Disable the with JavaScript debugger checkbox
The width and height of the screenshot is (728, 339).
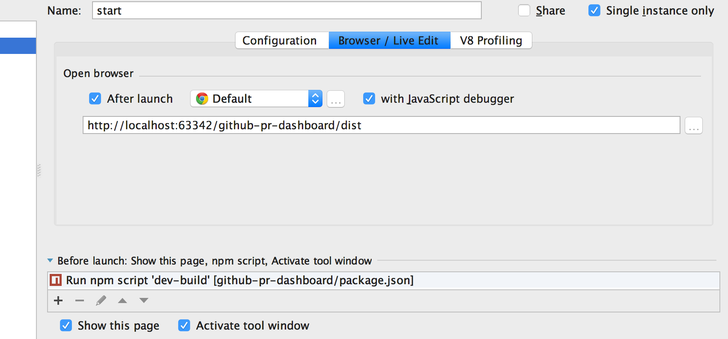[x=369, y=99]
